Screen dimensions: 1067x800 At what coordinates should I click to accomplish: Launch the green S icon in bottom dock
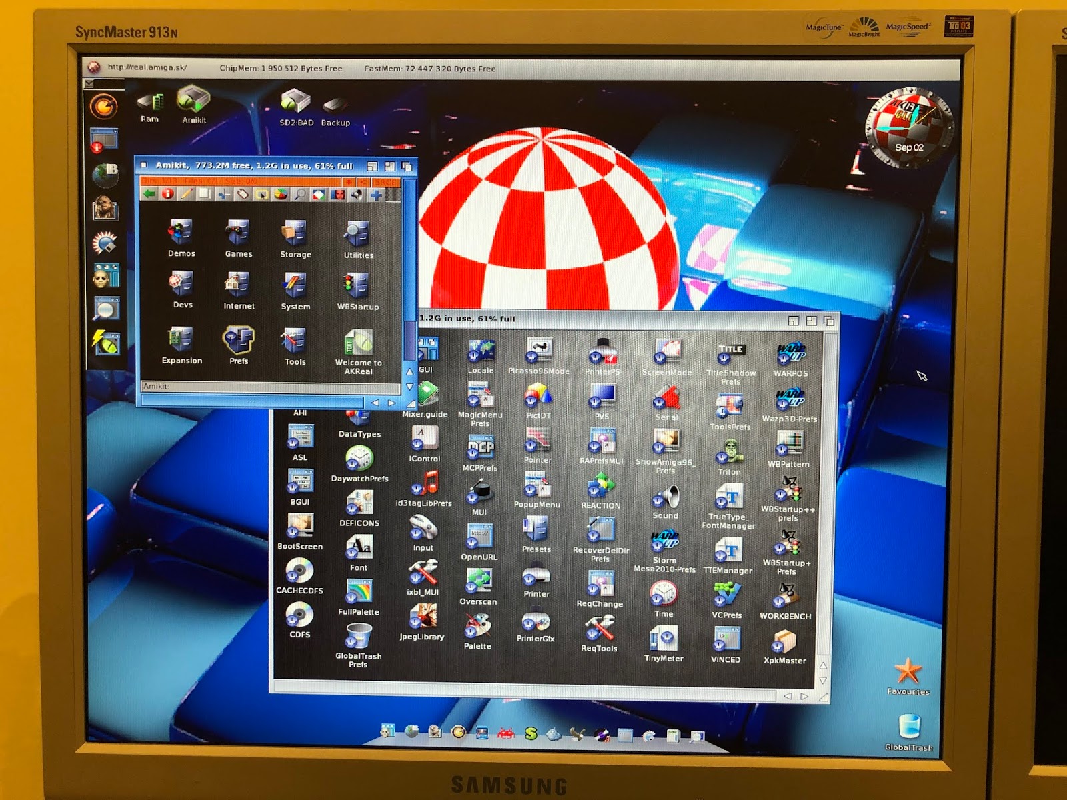click(x=531, y=734)
